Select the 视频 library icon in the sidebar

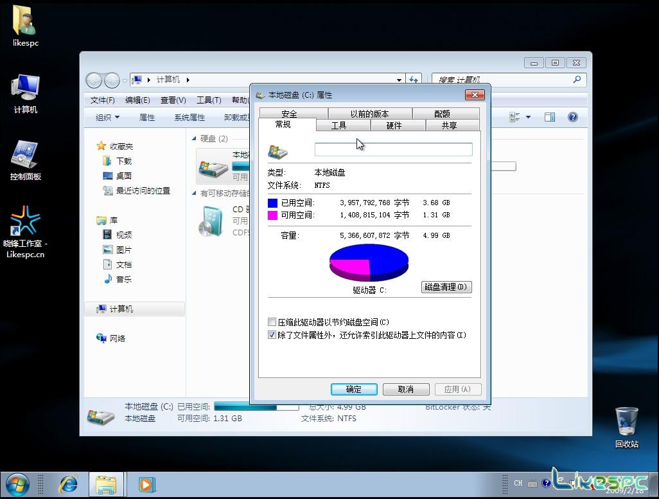tap(123, 234)
